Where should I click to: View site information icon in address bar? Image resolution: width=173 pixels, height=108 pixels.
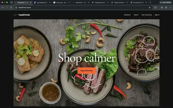pyautogui.click(x=16, y=7)
